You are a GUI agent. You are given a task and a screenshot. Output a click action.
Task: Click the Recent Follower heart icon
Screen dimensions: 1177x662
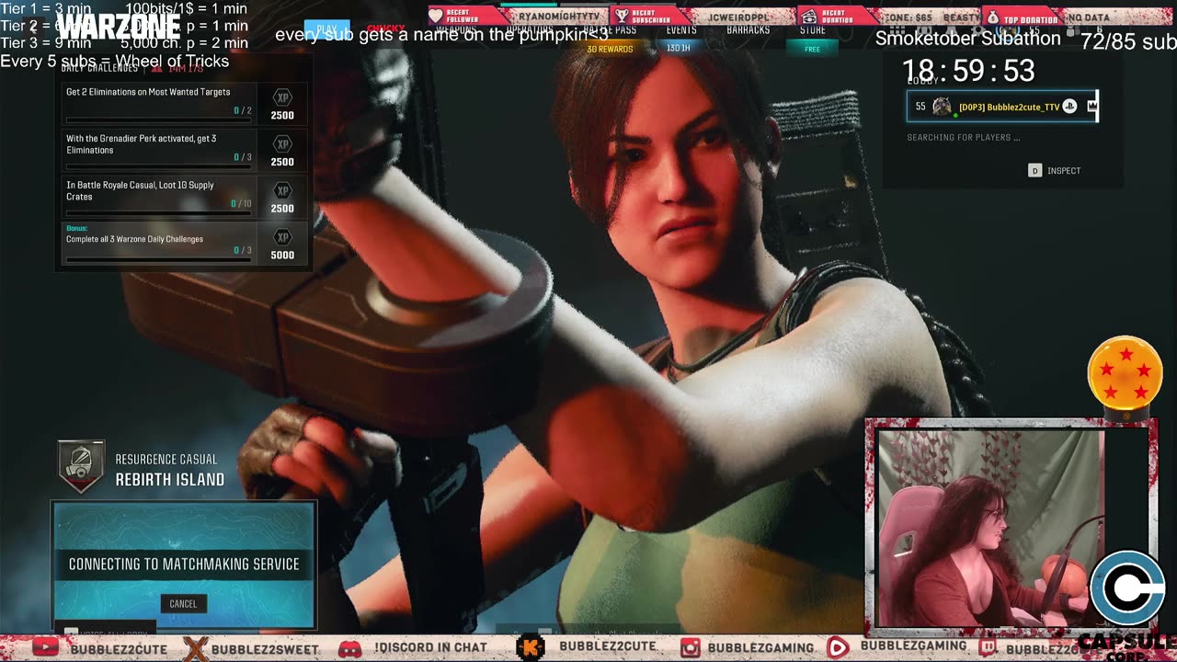tap(436, 16)
